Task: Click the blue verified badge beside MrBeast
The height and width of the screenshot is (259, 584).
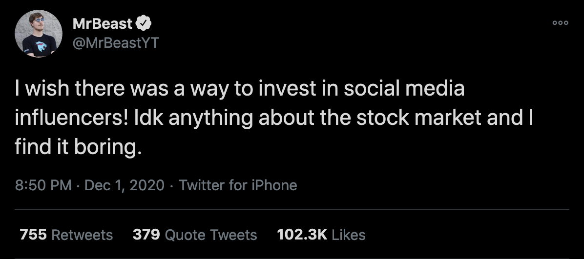Action: tap(144, 23)
